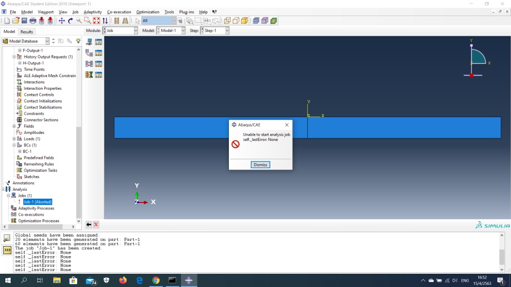The image size is (511, 287).
Task: Select the Box Zoom tool
Action: tap(87, 21)
